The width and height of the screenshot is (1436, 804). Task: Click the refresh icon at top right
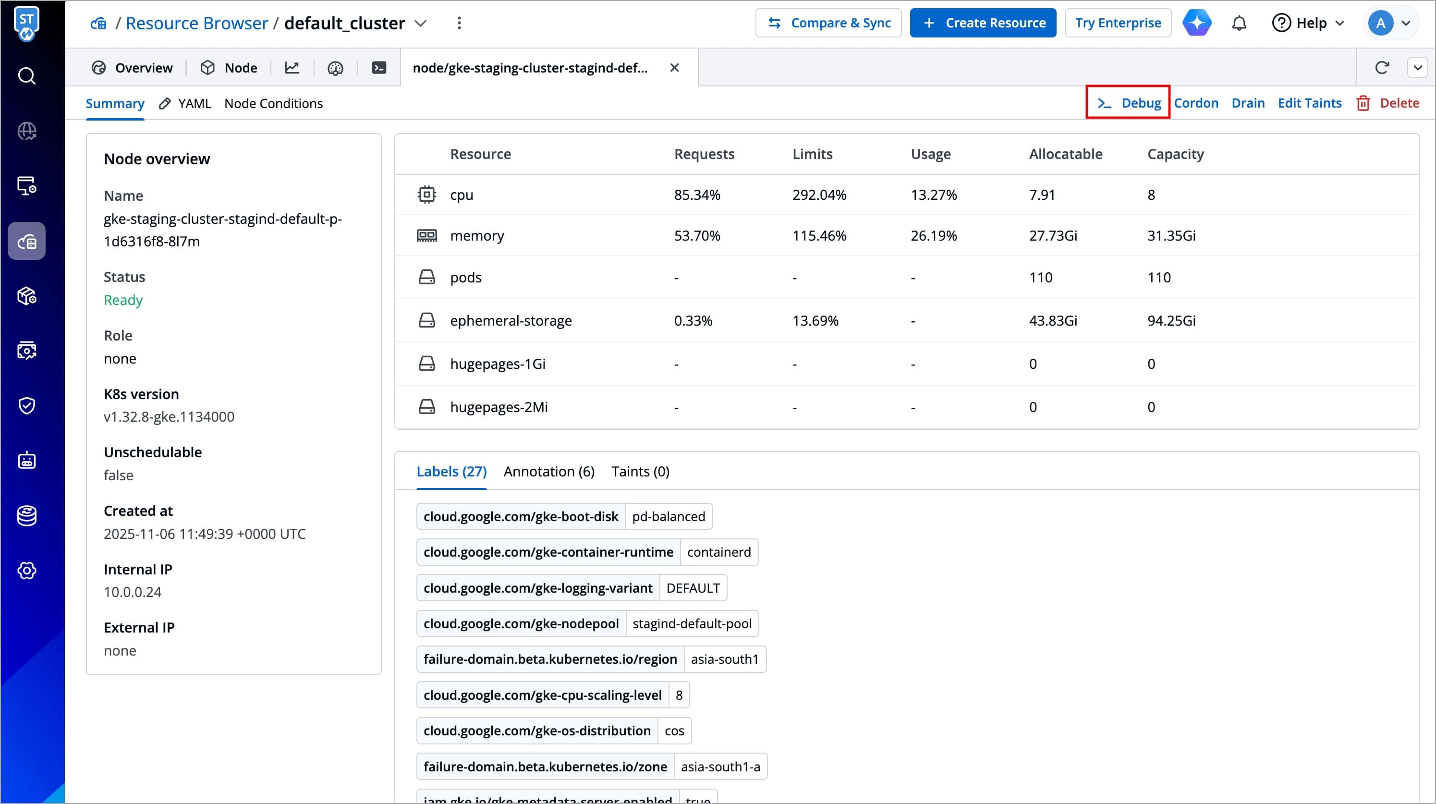point(1382,68)
